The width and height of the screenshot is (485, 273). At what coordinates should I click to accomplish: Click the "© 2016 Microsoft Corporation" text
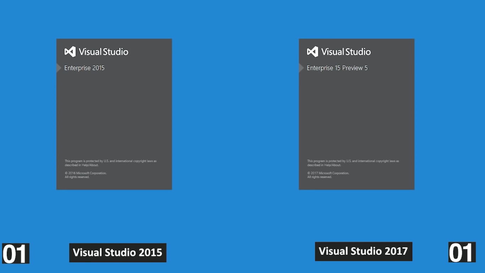point(86,173)
